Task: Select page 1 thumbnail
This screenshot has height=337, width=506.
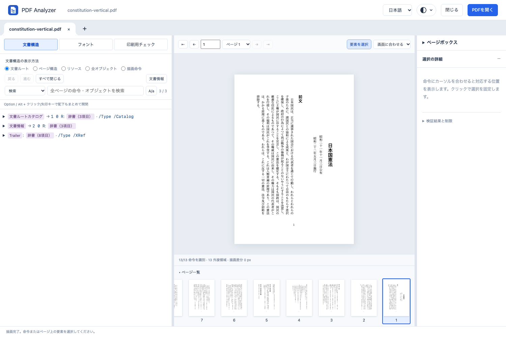Action: tap(396, 301)
